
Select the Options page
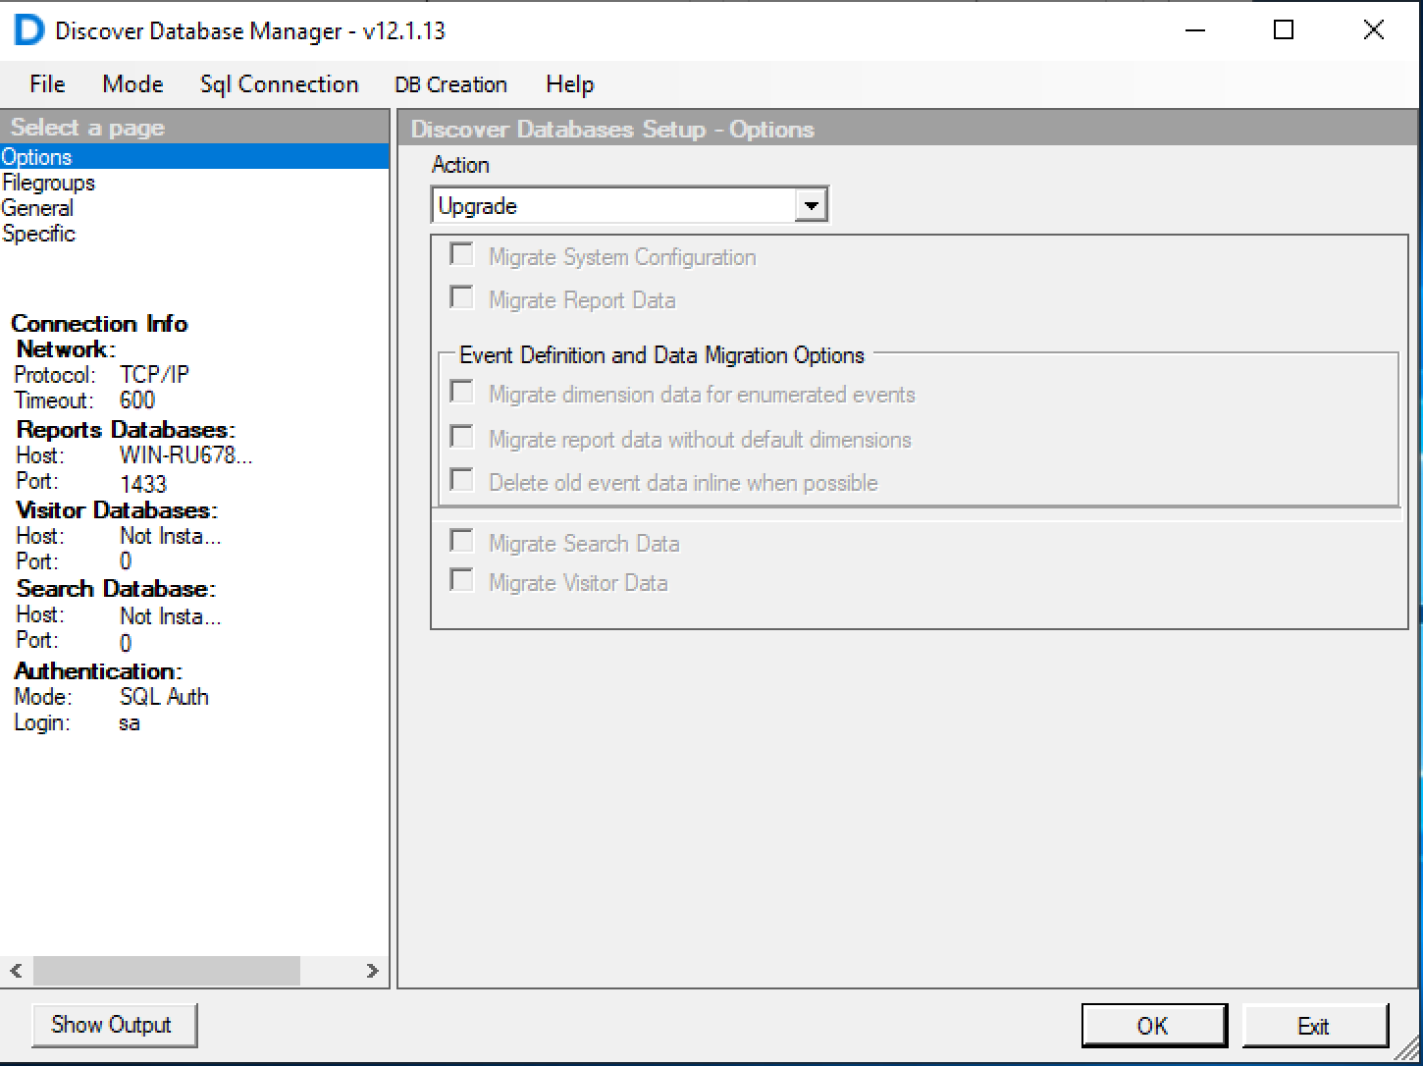36,157
